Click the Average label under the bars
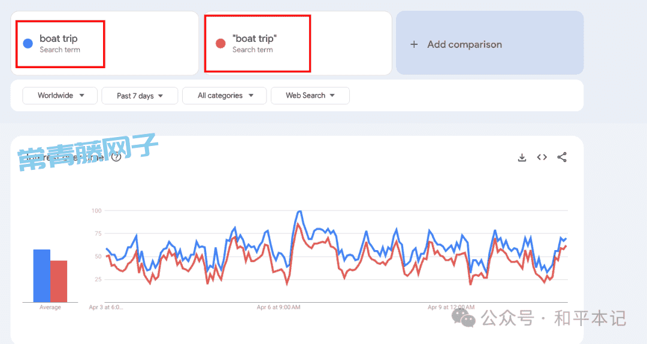 click(x=50, y=308)
